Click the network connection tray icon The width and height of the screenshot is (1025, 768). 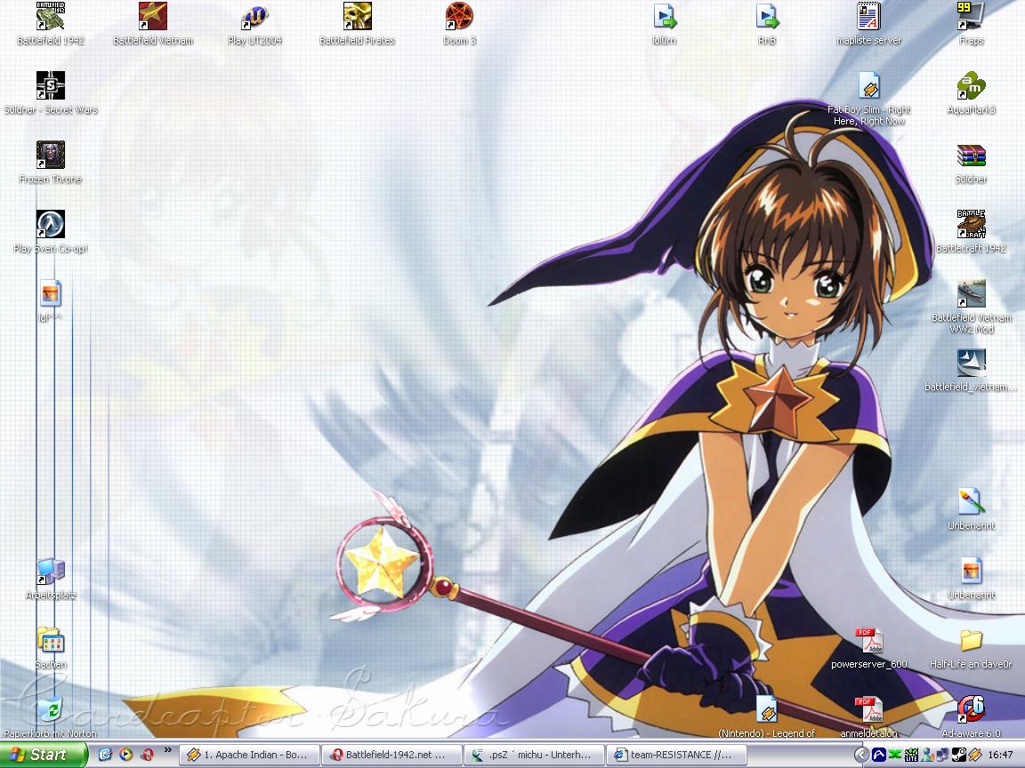(942, 756)
